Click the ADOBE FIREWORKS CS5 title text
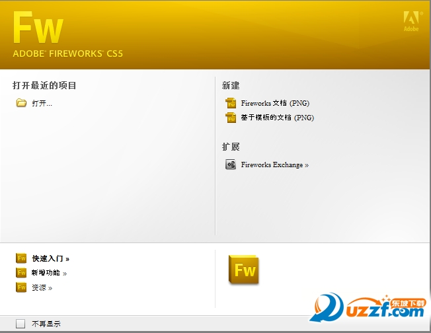Screen dimensions: 431x333 point(67,54)
